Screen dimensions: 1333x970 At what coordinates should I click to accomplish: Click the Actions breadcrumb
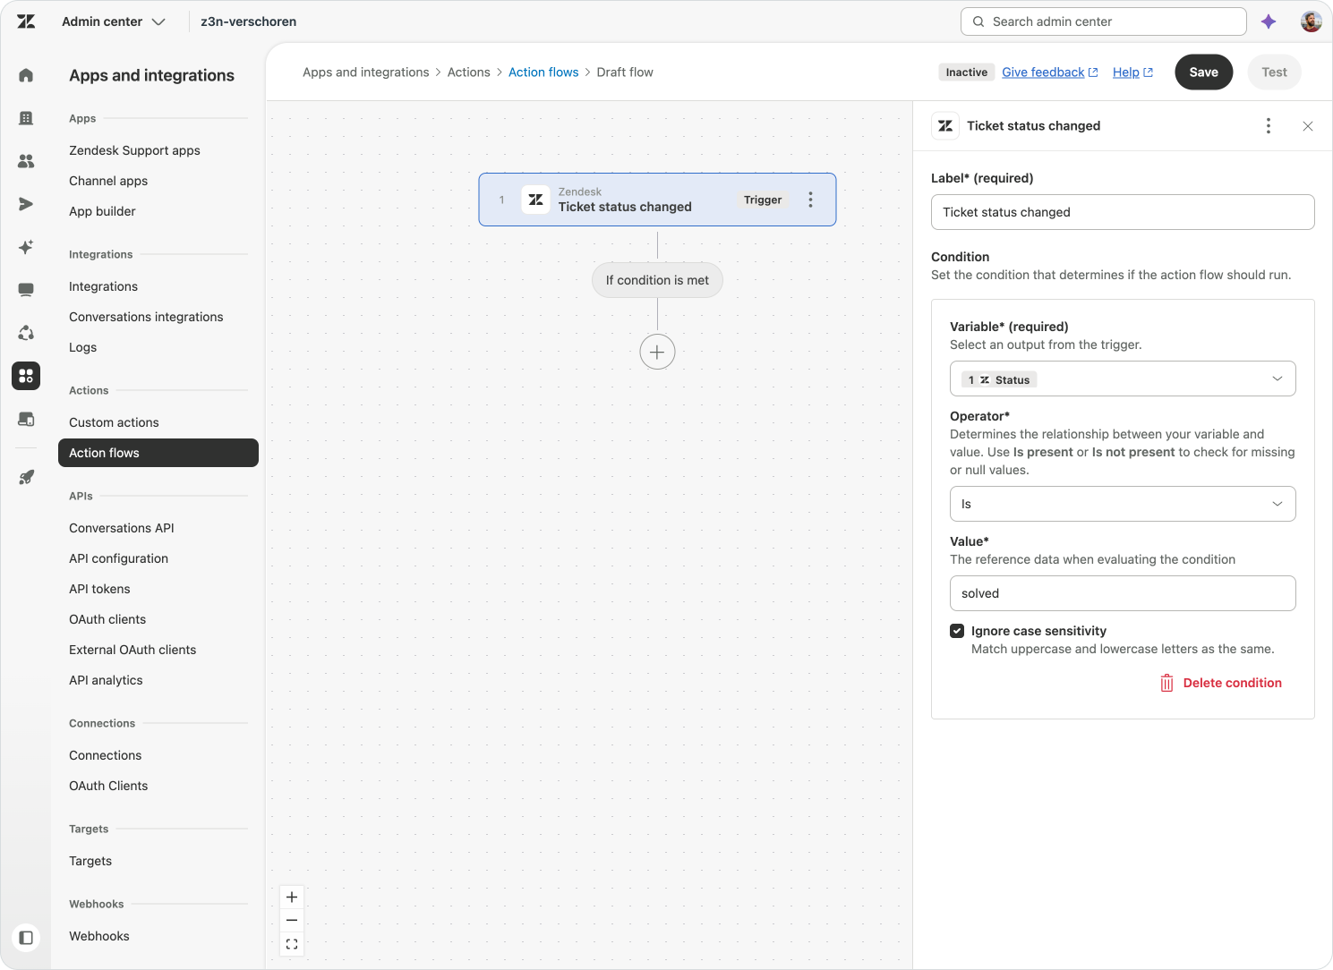point(469,72)
